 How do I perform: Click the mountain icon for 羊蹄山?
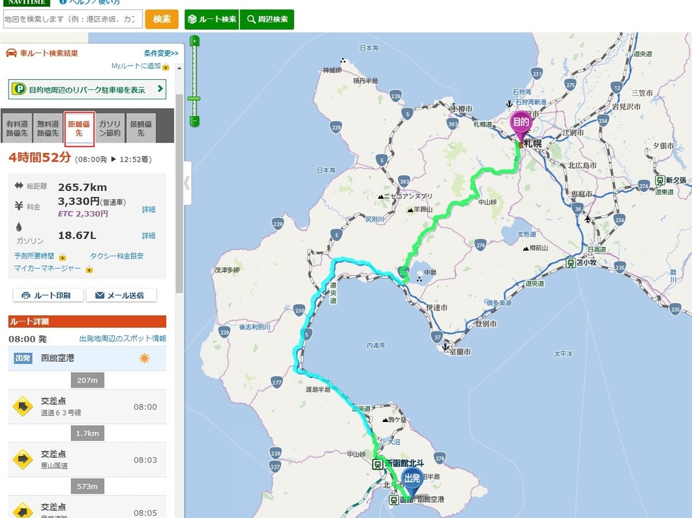pyautogui.click(x=410, y=210)
